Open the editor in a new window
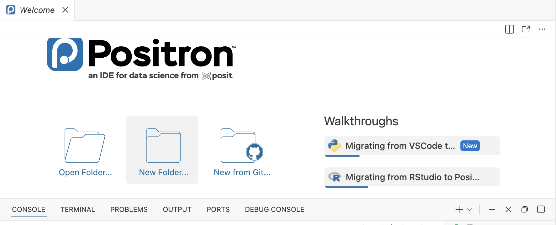 526,29
